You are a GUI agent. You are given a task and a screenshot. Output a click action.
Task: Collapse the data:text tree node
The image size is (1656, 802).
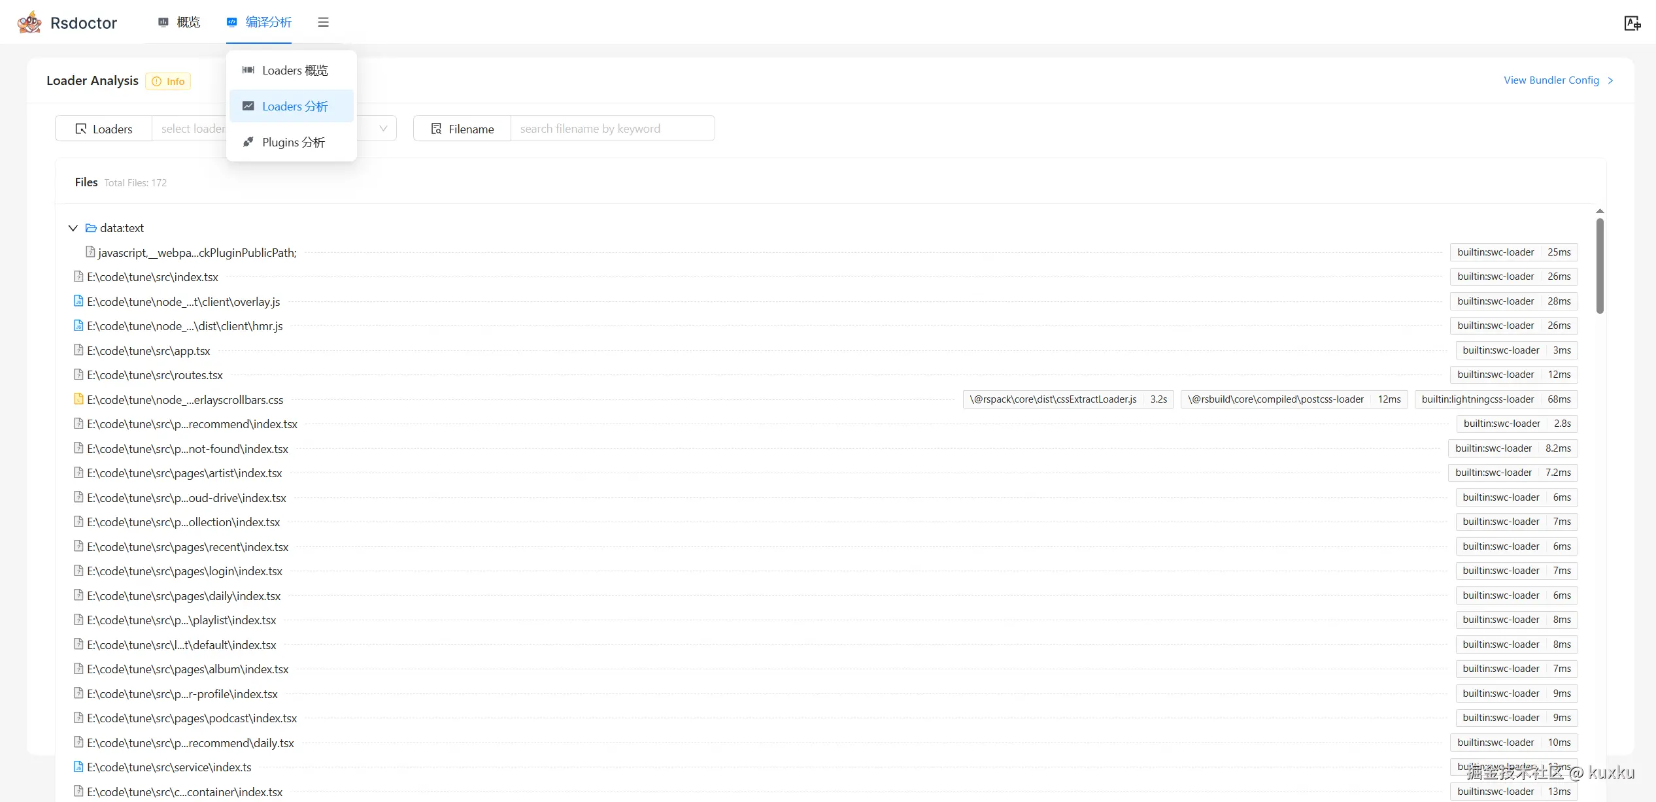coord(73,228)
